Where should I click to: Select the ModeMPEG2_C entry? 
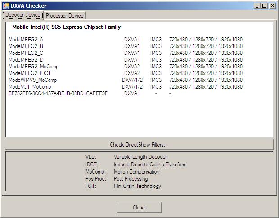click(26, 53)
